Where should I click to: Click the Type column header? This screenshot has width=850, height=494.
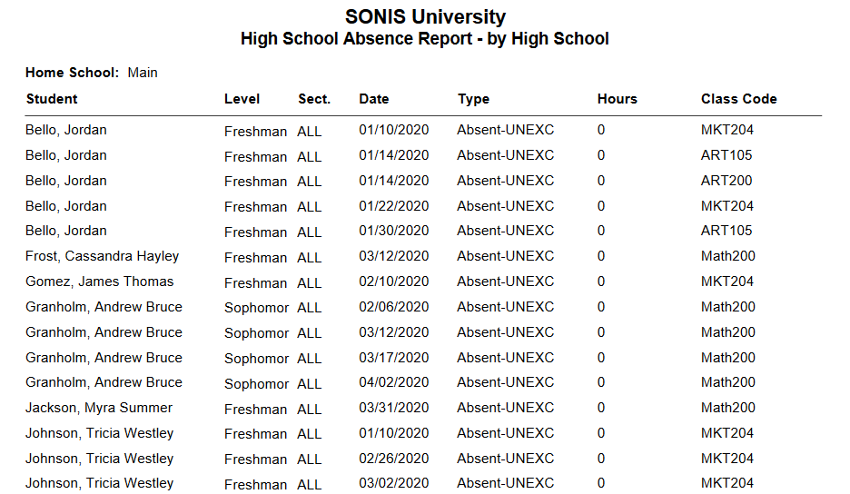(473, 99)
